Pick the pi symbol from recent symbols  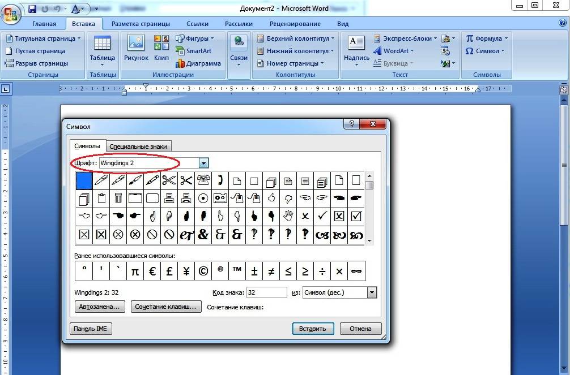pyautogui.click(x=135, y=271)
